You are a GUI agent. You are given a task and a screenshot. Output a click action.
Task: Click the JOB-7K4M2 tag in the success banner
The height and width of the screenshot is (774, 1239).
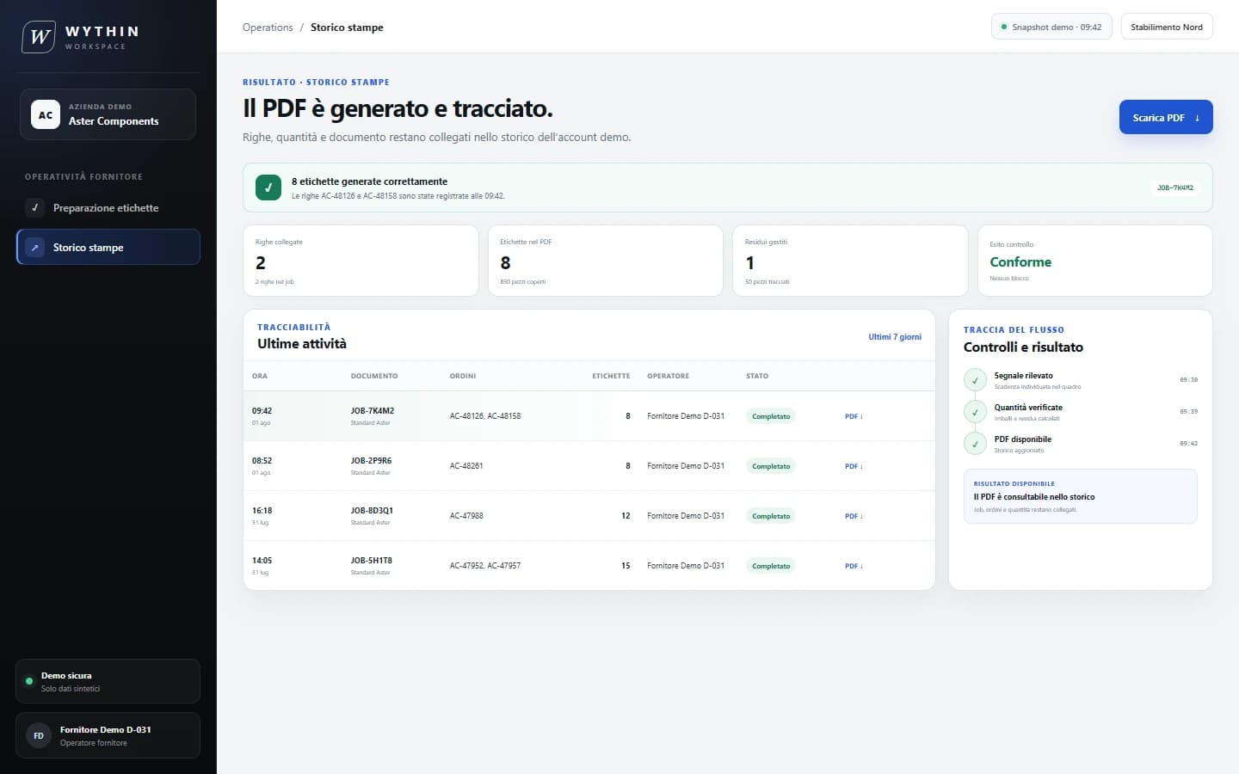[x=1175, y=187]
